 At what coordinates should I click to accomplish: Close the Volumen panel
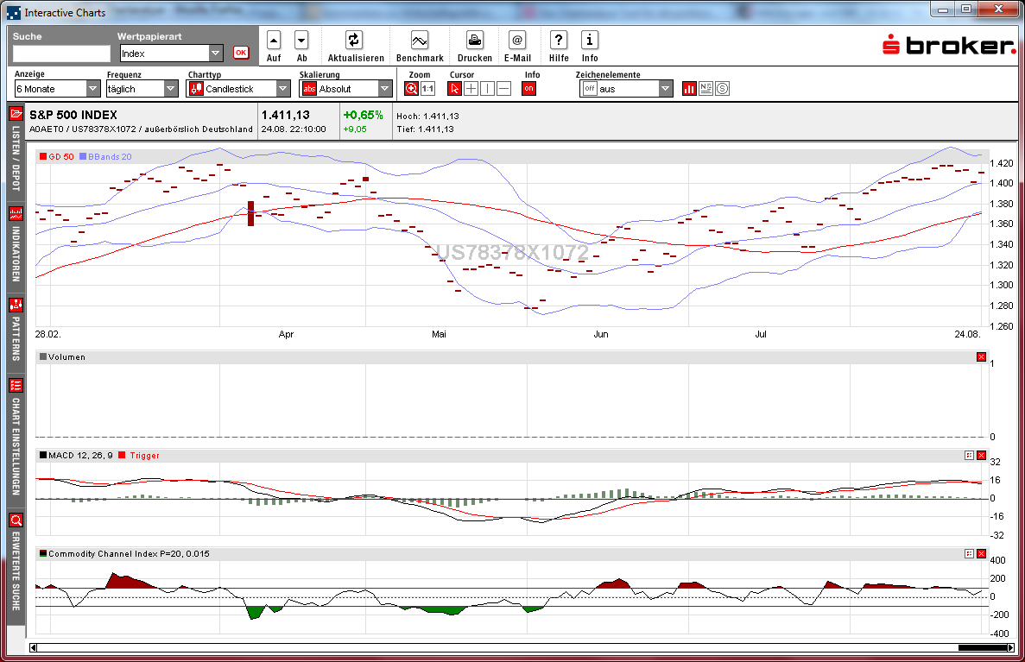click(x=981, y=356)
